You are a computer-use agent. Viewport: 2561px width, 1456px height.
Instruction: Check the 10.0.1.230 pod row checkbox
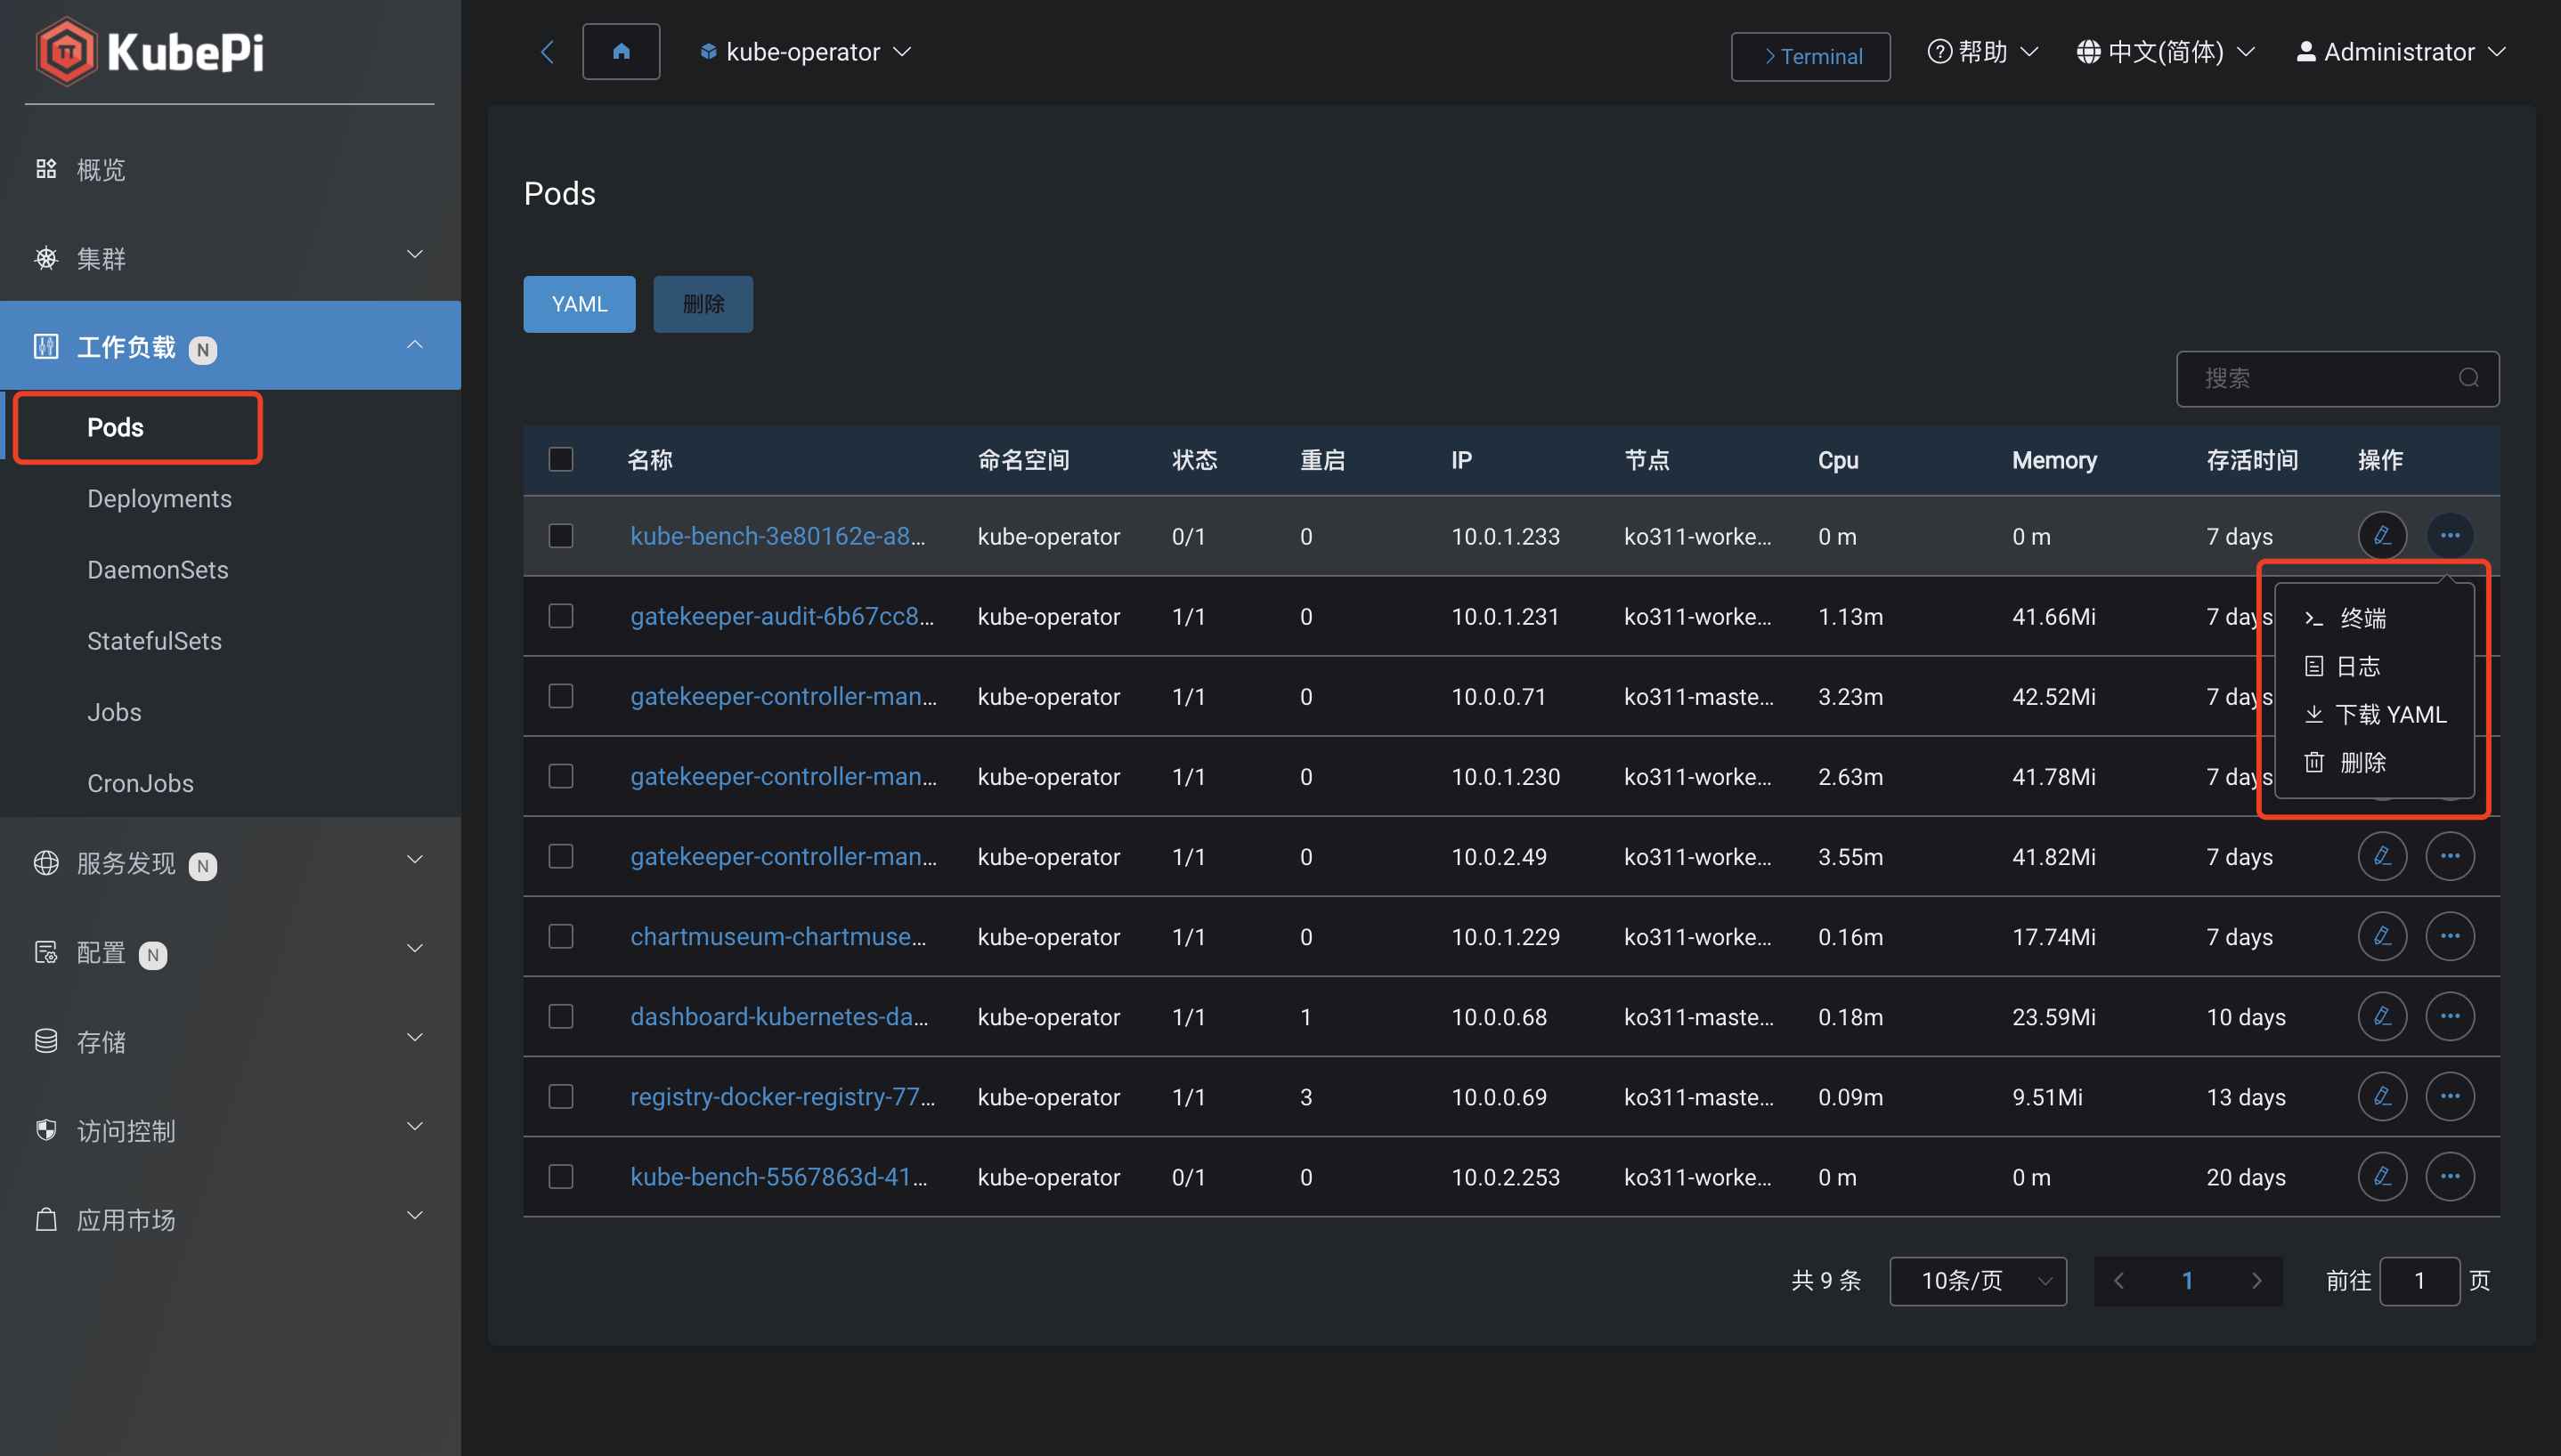(x=561, y=776)
